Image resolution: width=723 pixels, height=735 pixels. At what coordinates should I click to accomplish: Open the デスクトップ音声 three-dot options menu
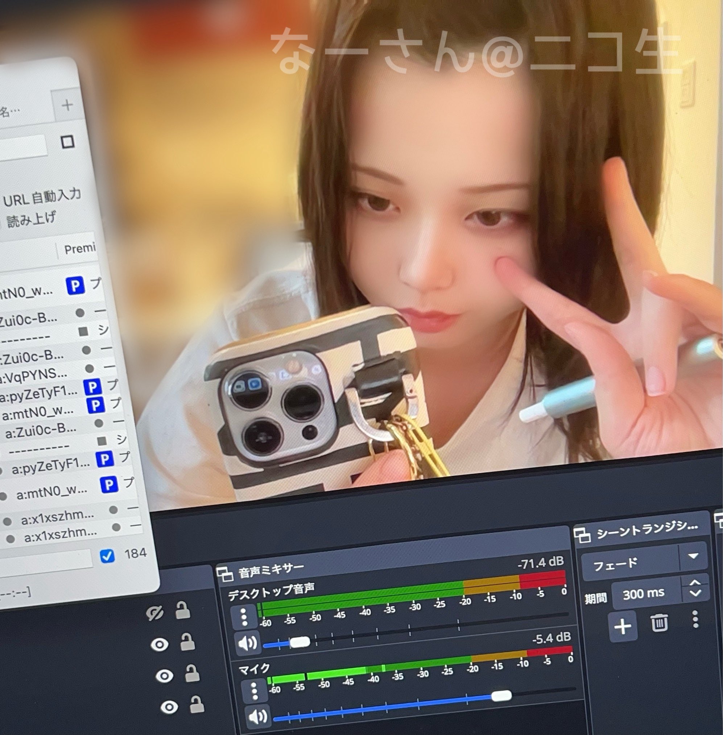244,616
